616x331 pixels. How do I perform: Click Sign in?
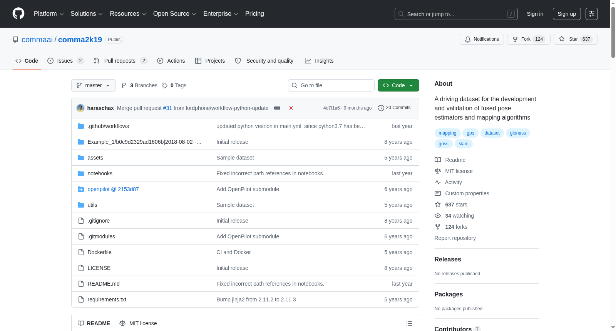point(535,14)
